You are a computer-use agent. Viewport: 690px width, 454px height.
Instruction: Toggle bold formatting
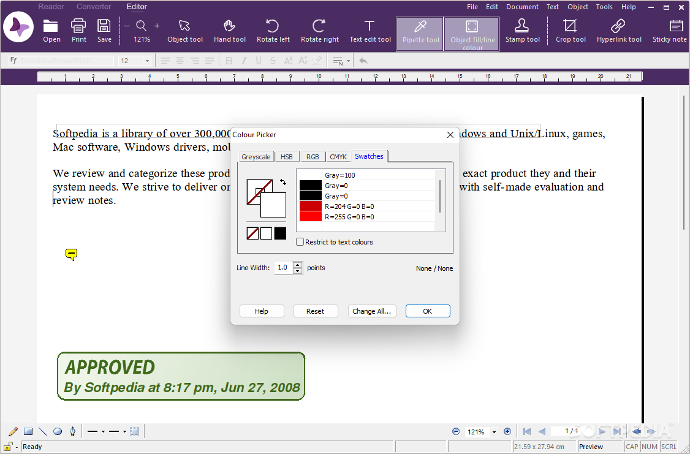229,61
